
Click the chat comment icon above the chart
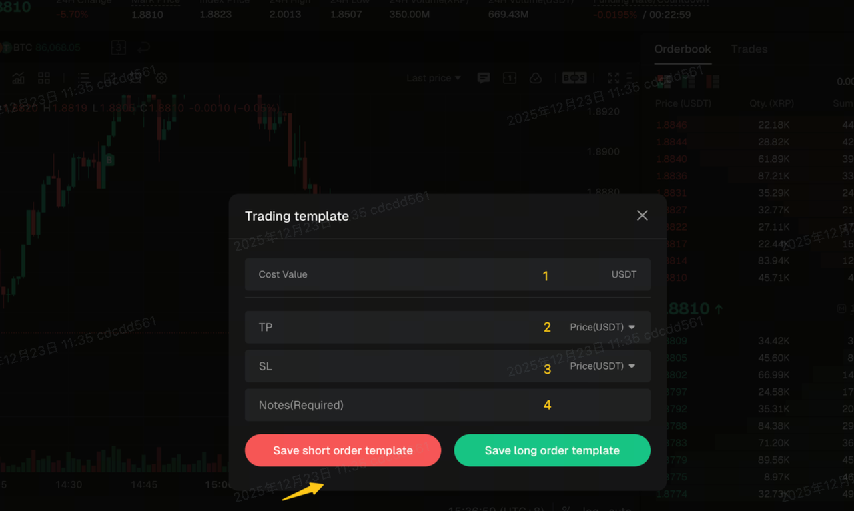(x=483, y=78)
